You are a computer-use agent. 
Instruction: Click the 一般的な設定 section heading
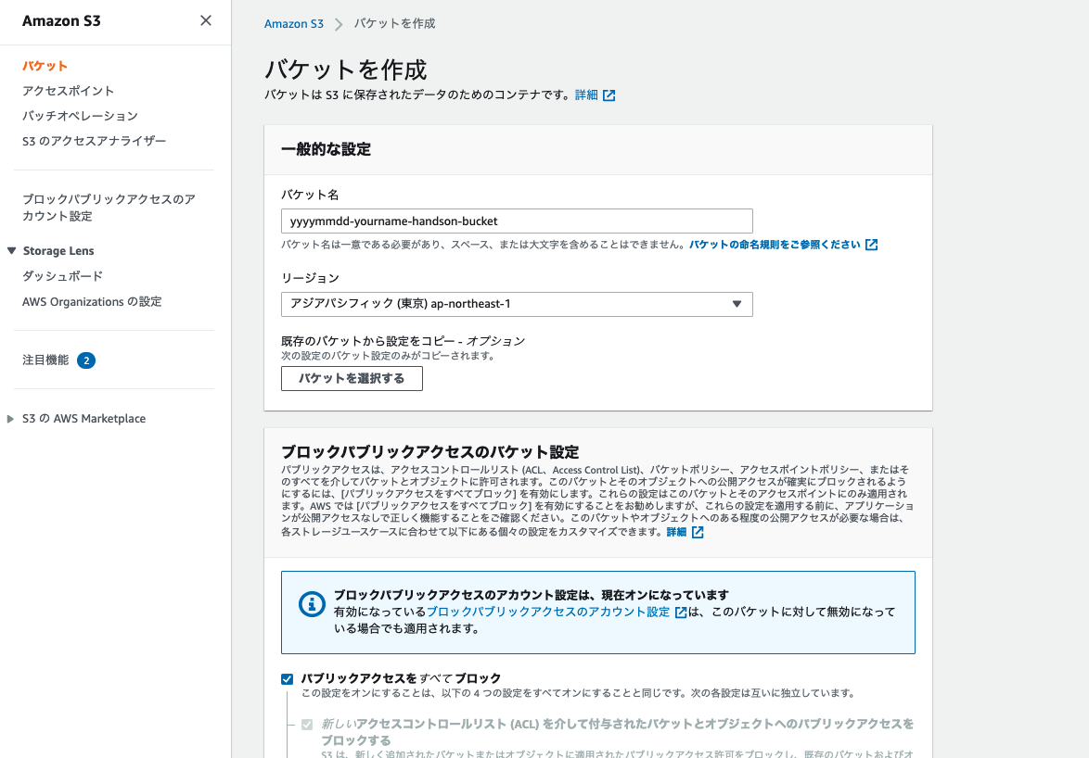[326, 149]
